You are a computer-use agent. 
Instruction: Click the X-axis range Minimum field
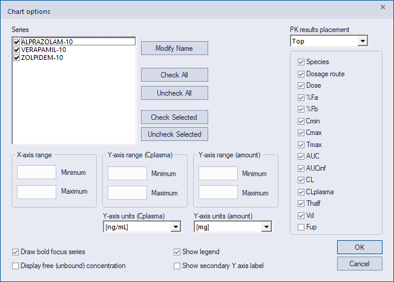[x=36, y=172]
